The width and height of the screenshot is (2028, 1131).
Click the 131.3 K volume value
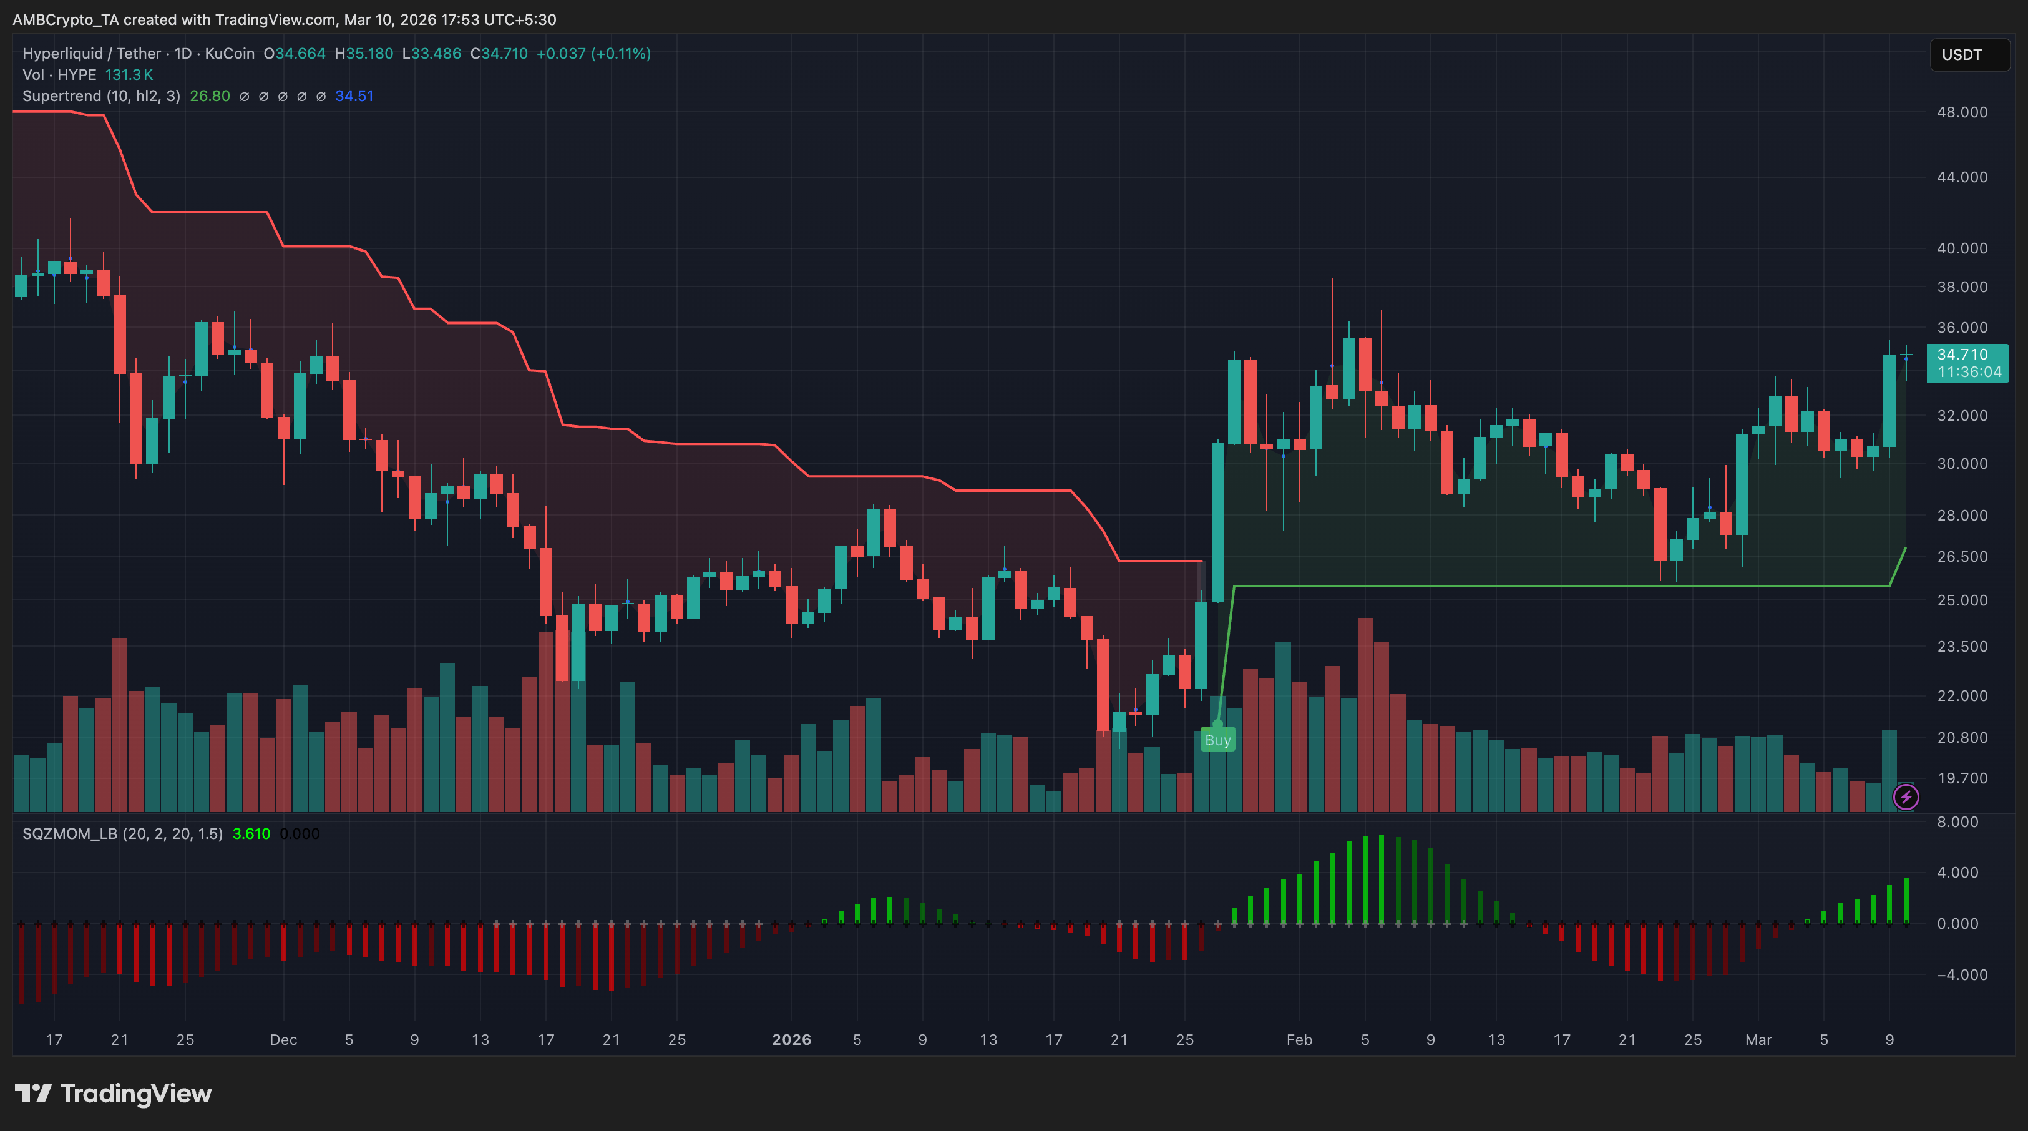[x=129, y=75]
